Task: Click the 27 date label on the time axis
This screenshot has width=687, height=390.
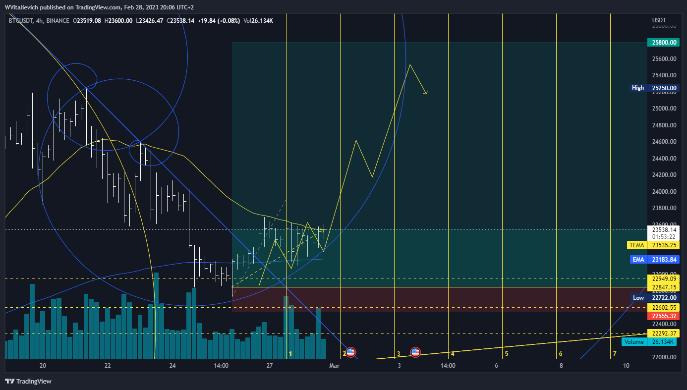Action: point(270,366)
